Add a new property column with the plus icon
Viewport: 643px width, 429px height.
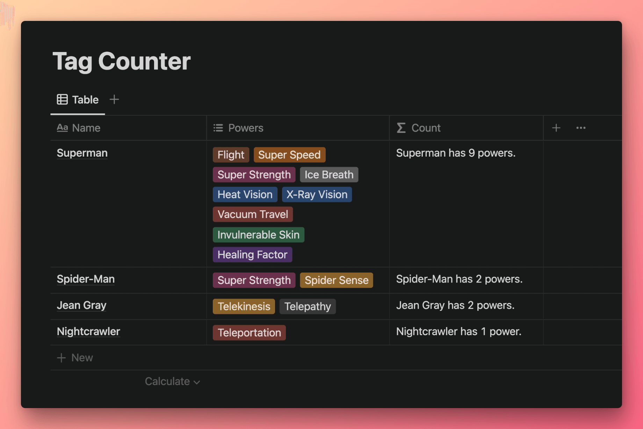(x=556, y=128)
